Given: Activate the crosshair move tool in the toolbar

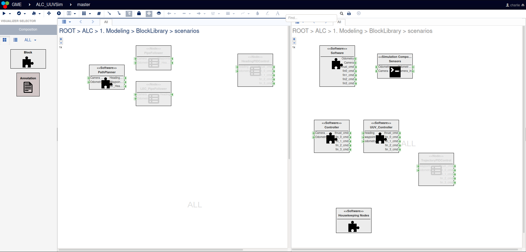Looking at the screenshot, I should click(x=49, y=13).
